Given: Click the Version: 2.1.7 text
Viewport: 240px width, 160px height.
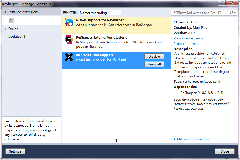Looking at the screenshot, I should (x=184, y=33).
